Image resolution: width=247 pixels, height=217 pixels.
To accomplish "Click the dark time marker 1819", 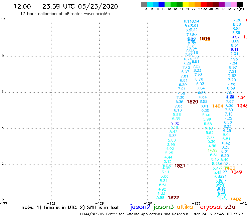I will [x=205, y=38].
